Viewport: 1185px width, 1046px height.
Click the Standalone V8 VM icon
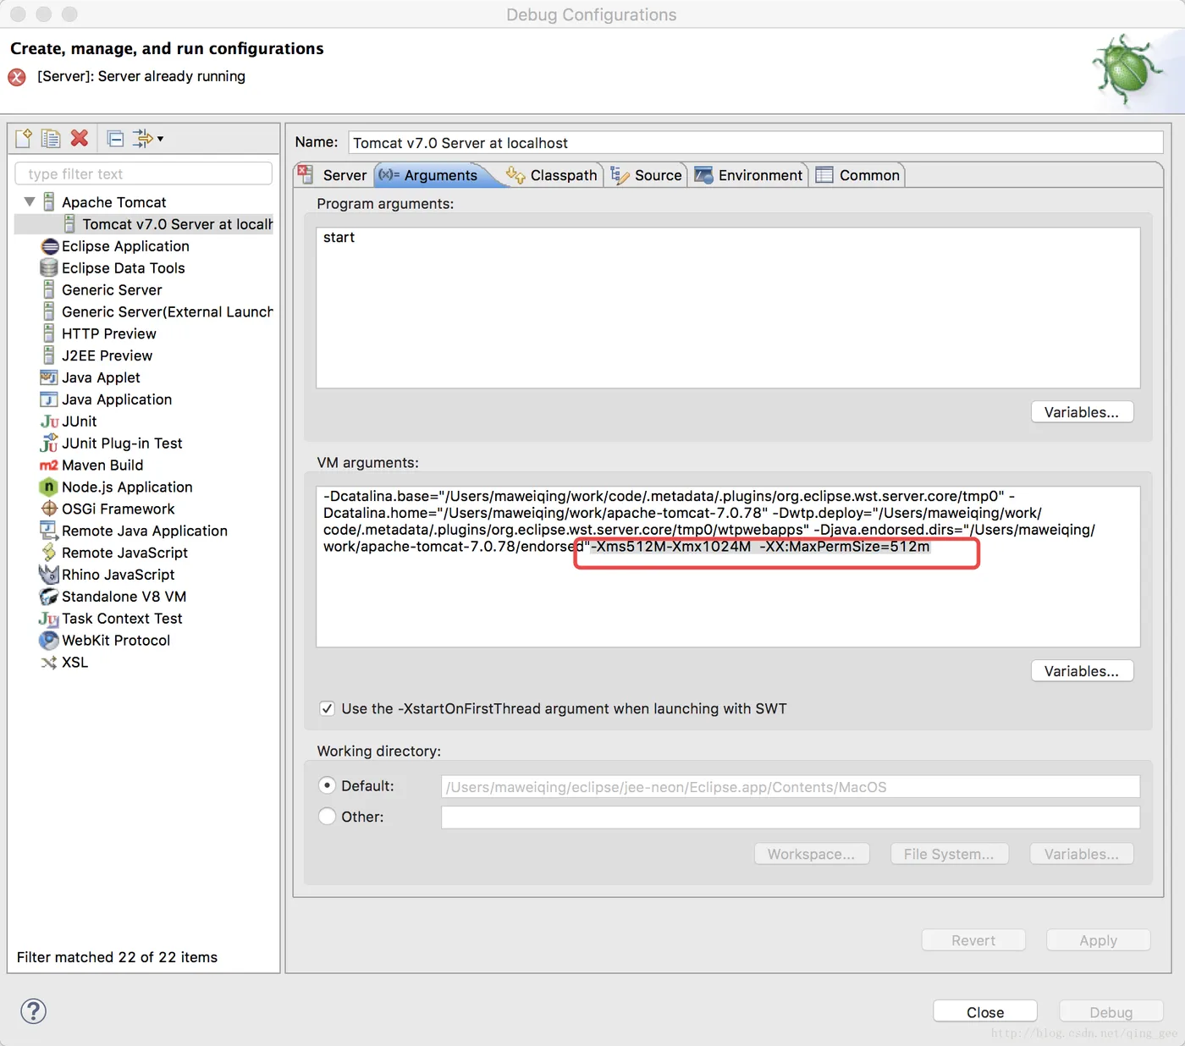[x=49, y=597]
